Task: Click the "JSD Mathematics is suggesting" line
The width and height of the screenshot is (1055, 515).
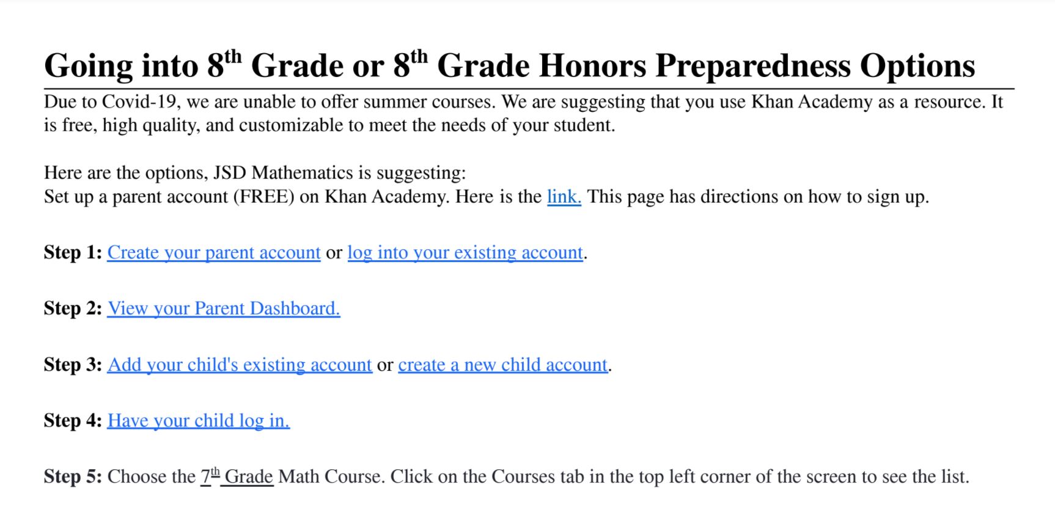Action: click(339, 173)
